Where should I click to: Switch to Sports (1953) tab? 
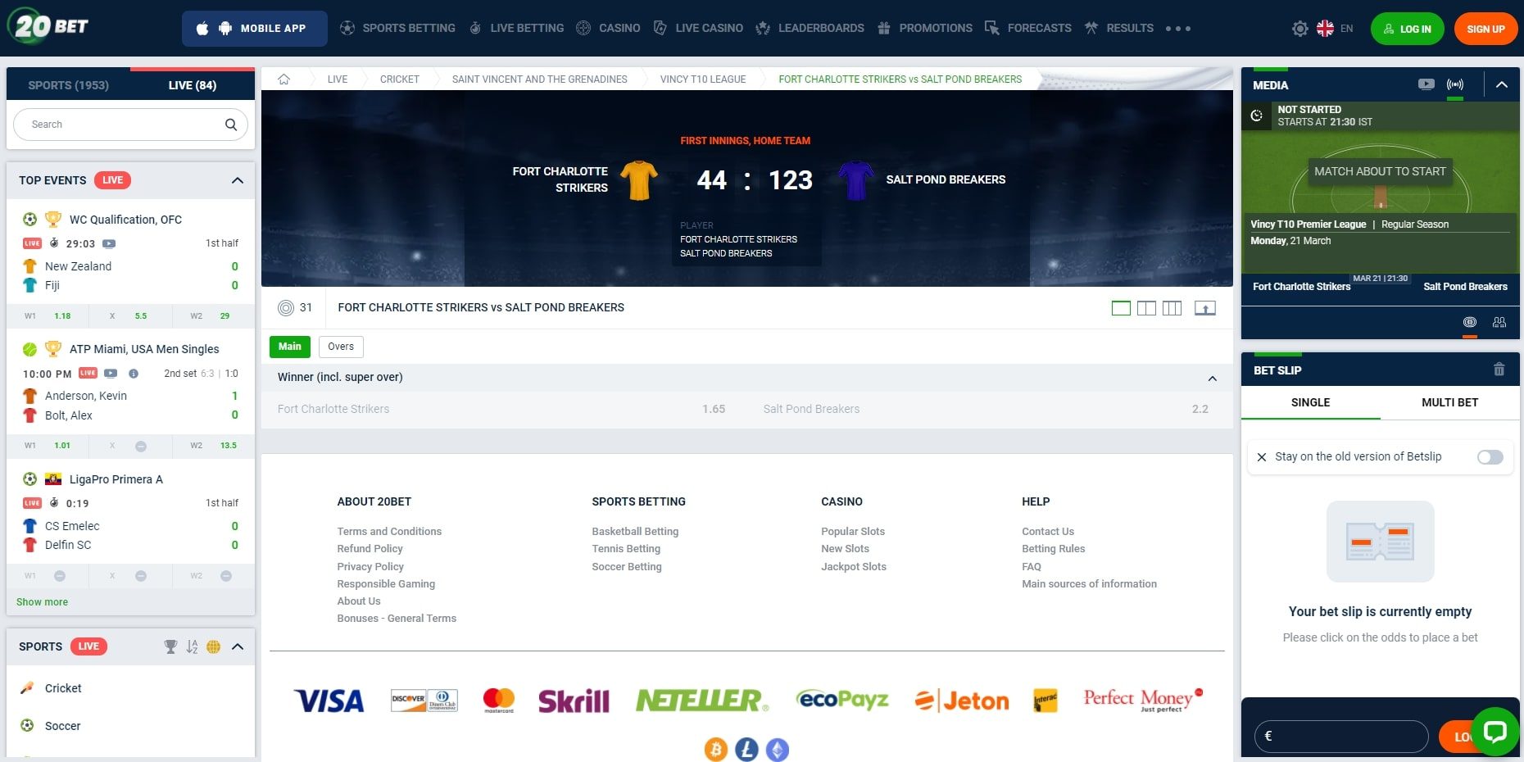(68, 85)
